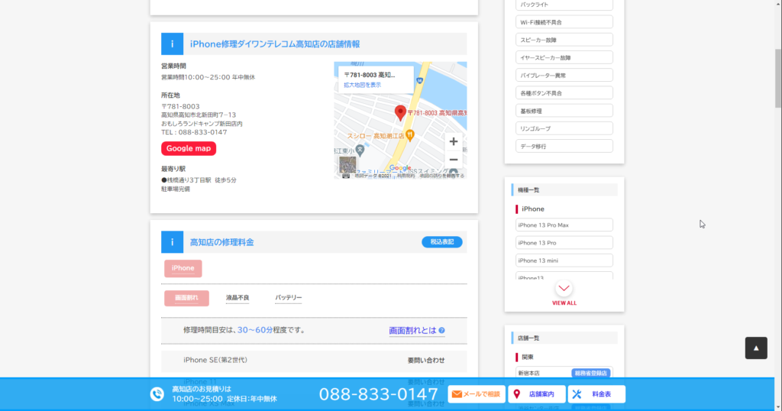The height and width of the screenshot is (411, 782).
Task: Select データ移行 repair category
Action: [564, 146]
